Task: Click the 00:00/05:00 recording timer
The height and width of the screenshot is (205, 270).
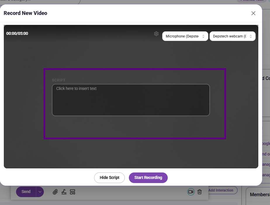Action: pos(17,33)
